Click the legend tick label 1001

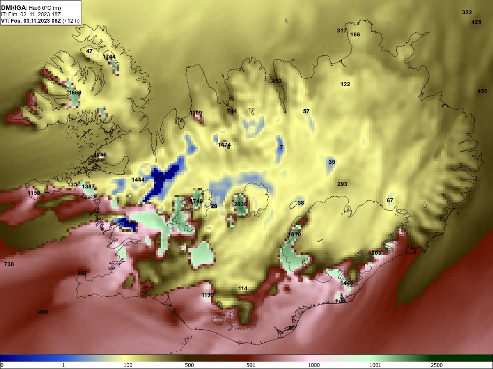pos(375,365)
